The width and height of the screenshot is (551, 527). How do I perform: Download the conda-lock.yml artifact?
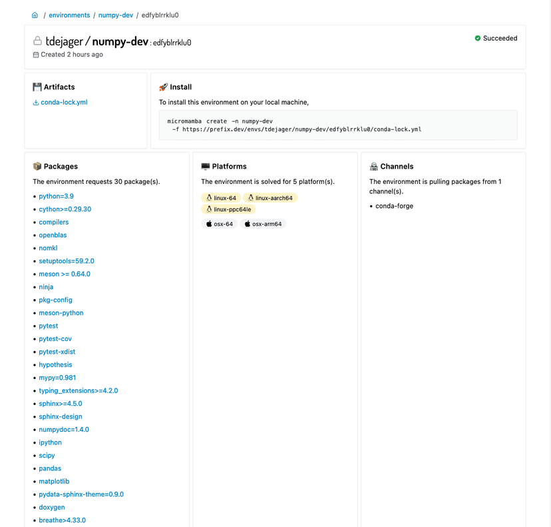click(64, 103)
